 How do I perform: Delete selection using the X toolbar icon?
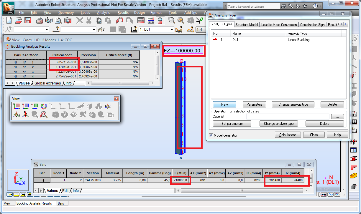point(80,20)
